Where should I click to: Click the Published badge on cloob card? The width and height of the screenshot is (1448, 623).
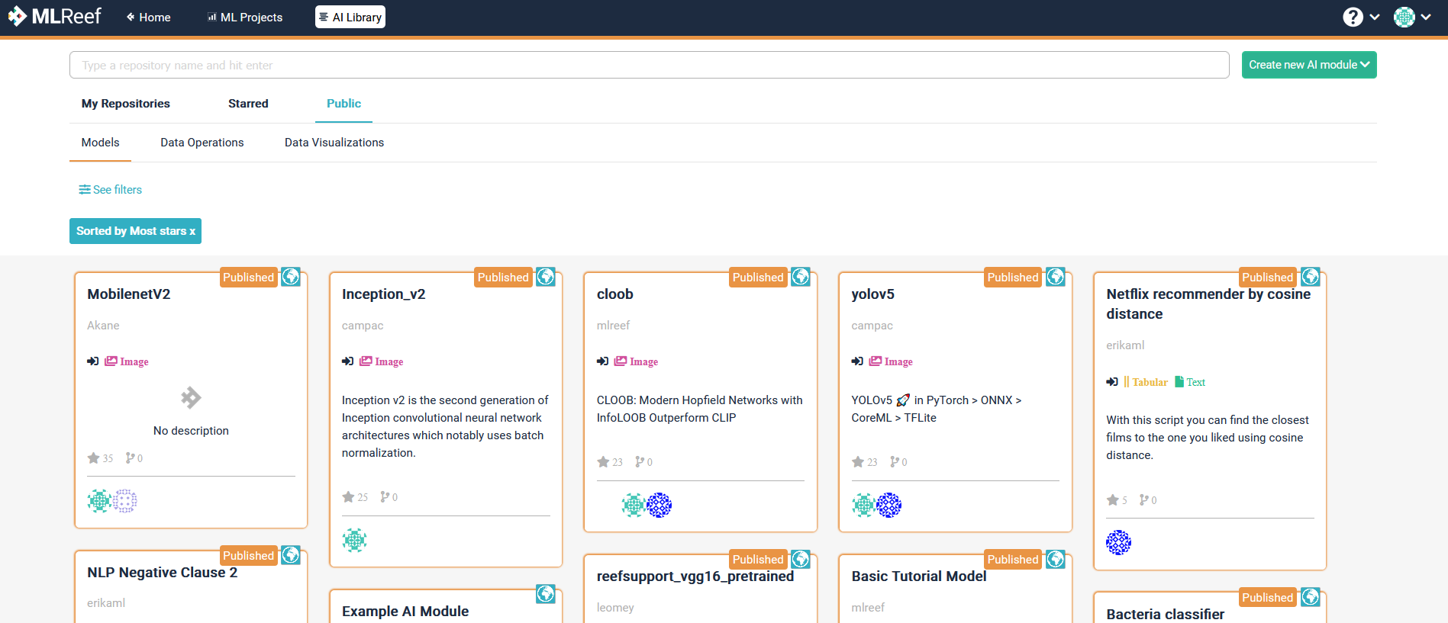click(758, 278)
